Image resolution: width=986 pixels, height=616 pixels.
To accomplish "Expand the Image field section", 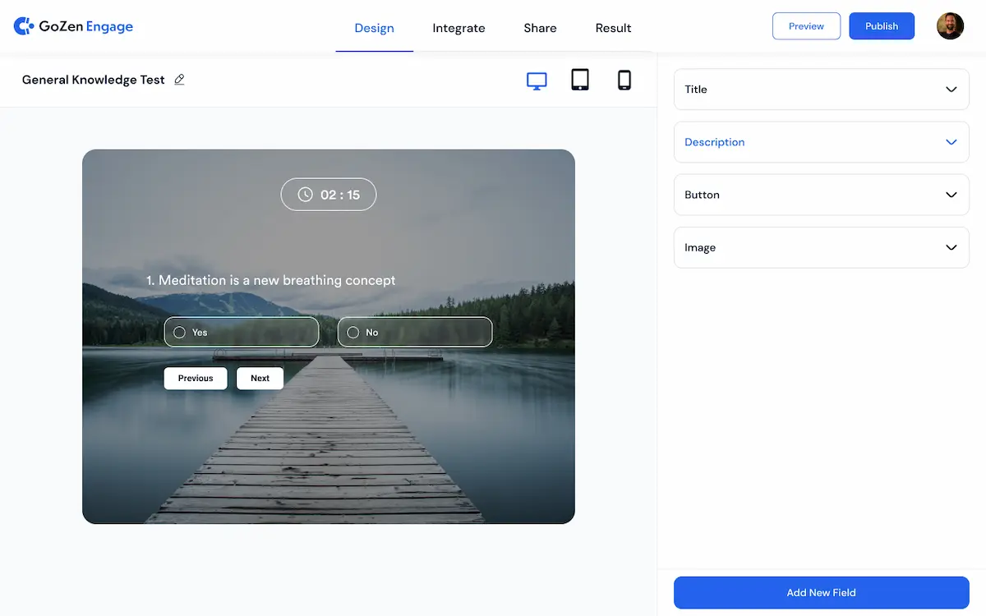I will (x=821, y=247).
